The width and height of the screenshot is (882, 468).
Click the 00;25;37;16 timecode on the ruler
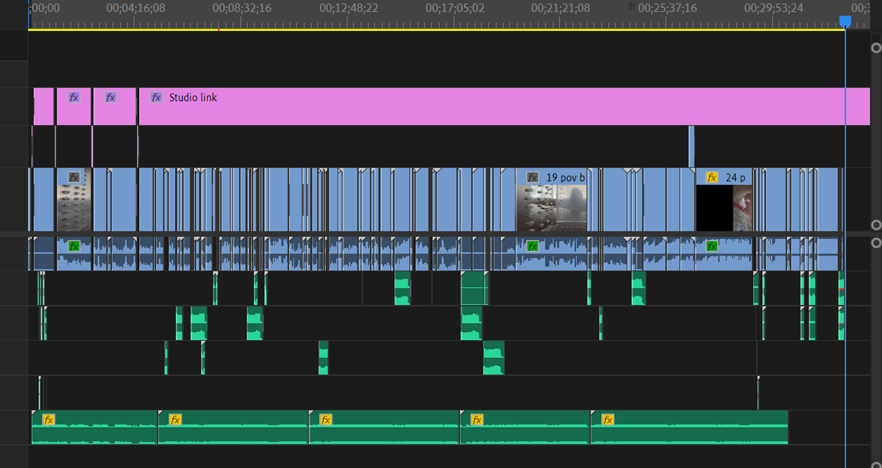(x=668, y=8)
